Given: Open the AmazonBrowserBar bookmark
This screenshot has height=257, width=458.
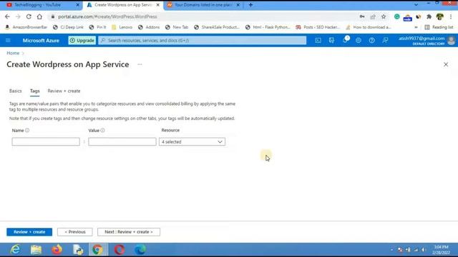Looking at the screenshot, I should coord(26,27).
